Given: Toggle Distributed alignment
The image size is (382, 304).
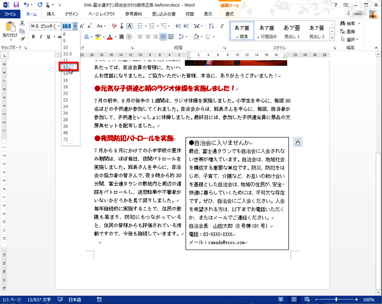Looking at the screenshot, I should (x=171, y=37).
